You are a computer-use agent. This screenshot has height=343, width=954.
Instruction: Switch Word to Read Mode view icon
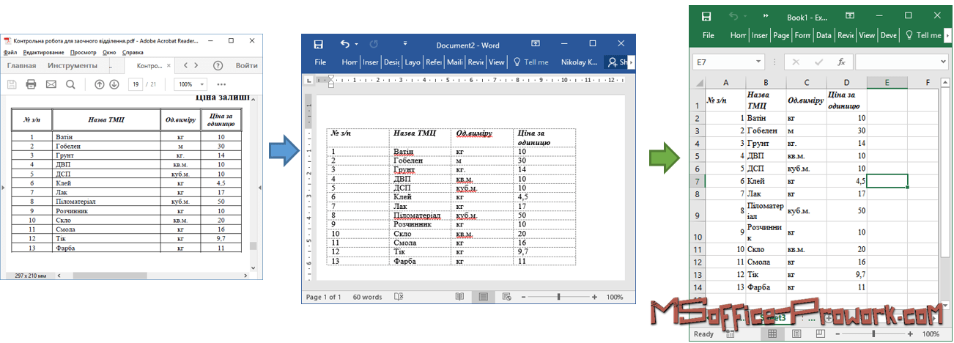pyautogui.click(x=459, y=297)
